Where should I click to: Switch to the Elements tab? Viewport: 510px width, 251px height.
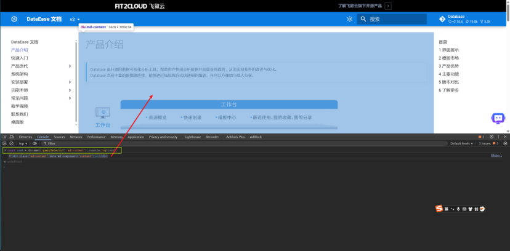[25, 137]
